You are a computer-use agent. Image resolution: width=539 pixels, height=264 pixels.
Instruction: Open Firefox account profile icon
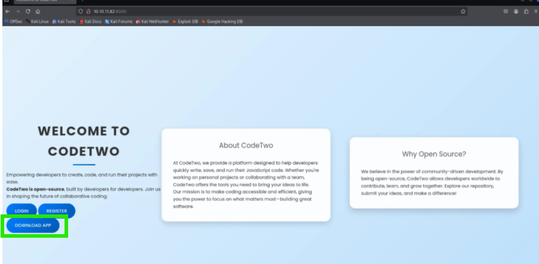coord(516,11)
